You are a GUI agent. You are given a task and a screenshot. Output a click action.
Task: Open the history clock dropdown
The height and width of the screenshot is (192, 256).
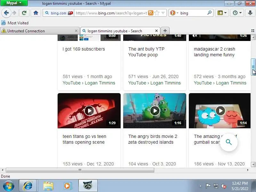(237, 13)
